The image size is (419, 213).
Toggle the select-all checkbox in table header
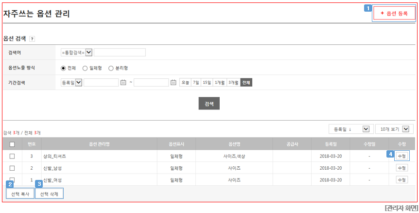tap(12, 144)
